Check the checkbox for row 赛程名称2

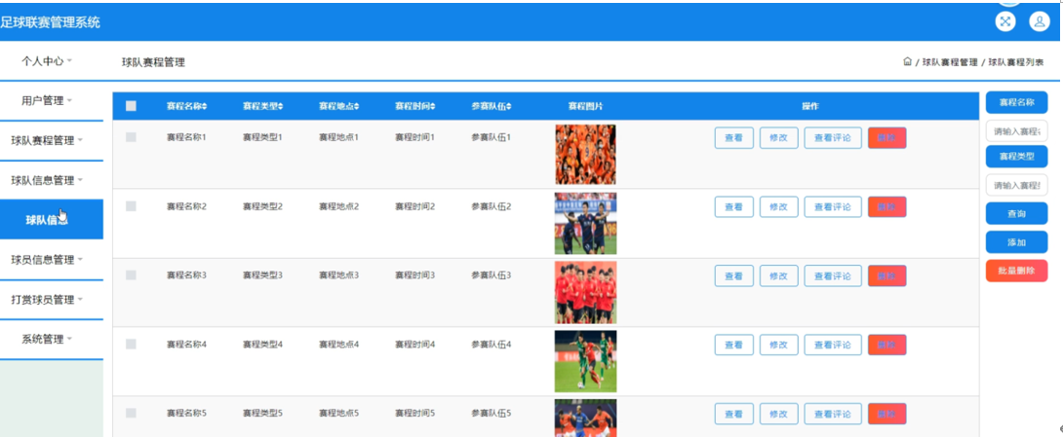pos(131,206)
